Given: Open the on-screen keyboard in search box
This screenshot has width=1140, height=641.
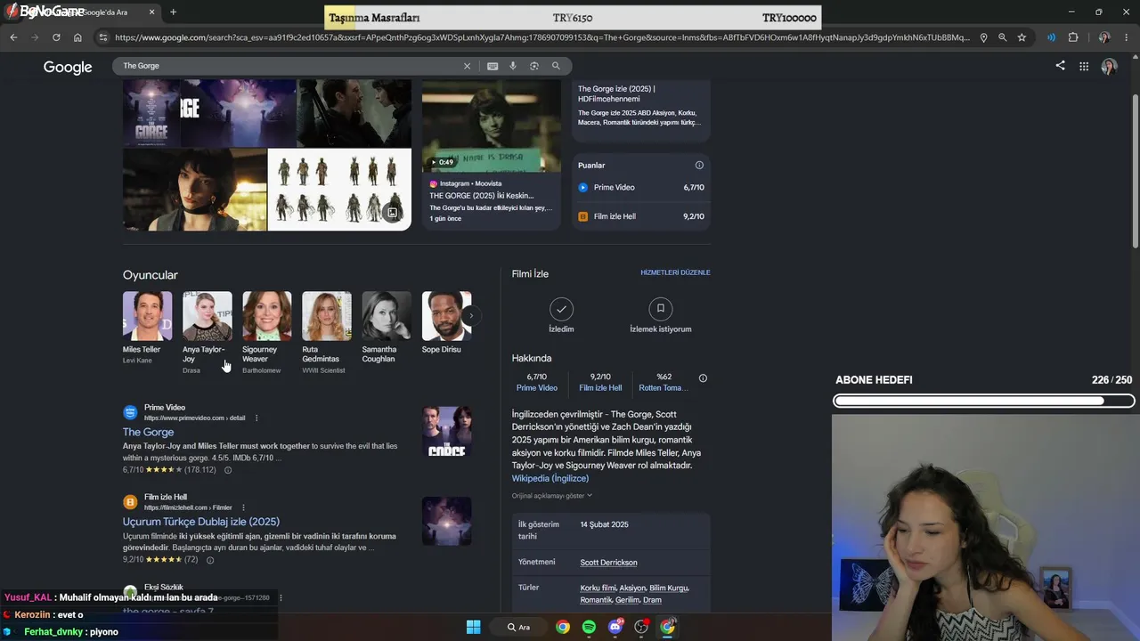Looking at the screenshot, I should 493,66.
